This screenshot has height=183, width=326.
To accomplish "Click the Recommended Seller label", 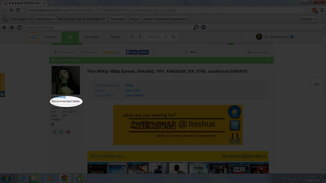I will (x=66, y=101).
